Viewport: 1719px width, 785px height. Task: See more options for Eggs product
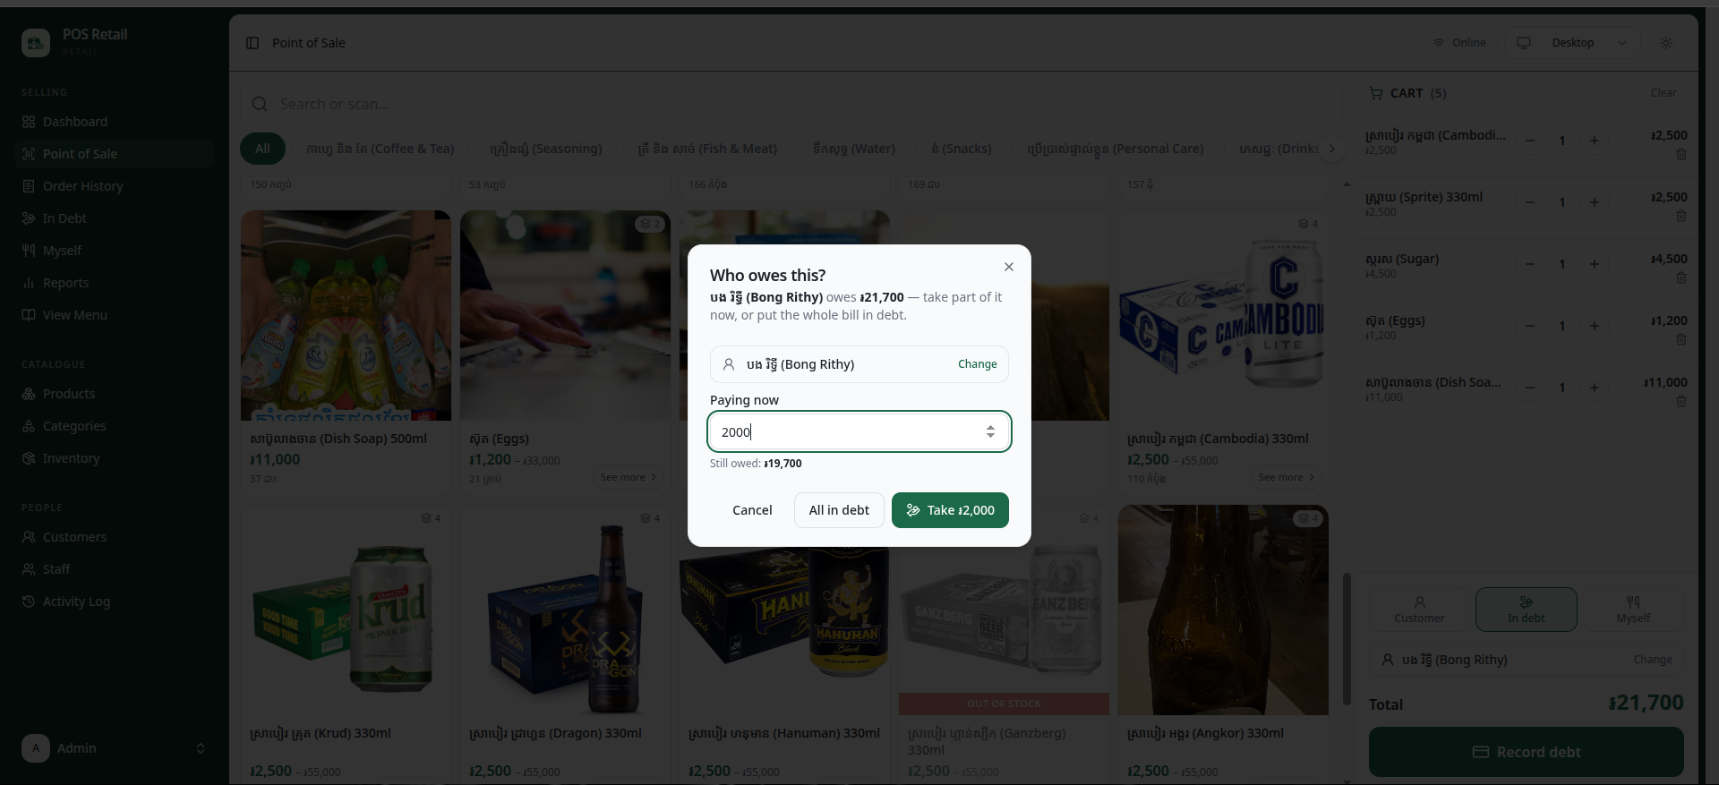click(x=629, y=478)
